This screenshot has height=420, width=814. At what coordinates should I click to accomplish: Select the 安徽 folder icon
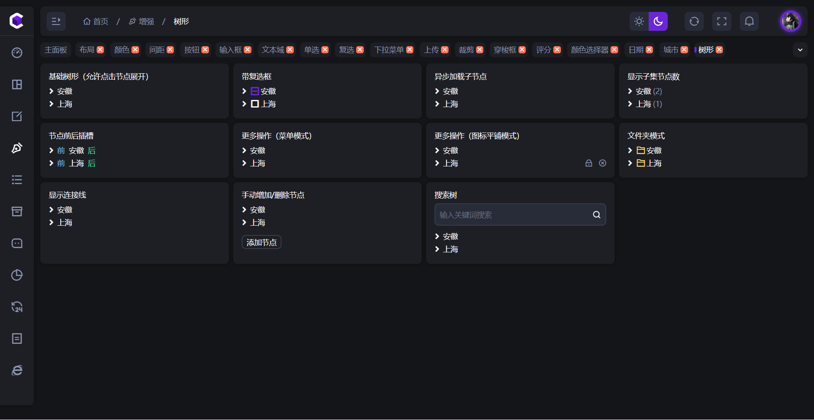(641, 150)
